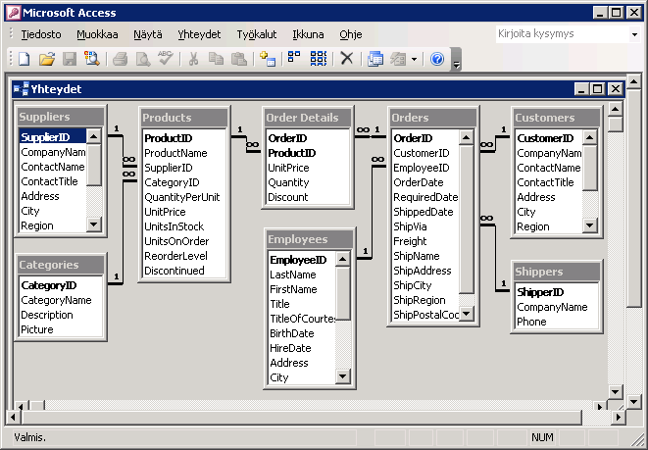
Task: Select Discount field in Order Details
Action: click(308, 197)
